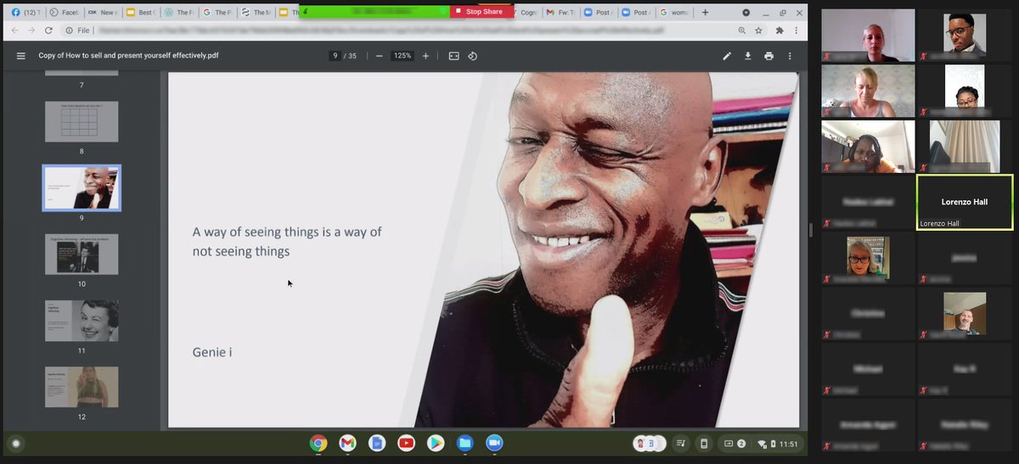
Task: Switch to the Google 'woma' tab
Action: (x=675, y=12)
